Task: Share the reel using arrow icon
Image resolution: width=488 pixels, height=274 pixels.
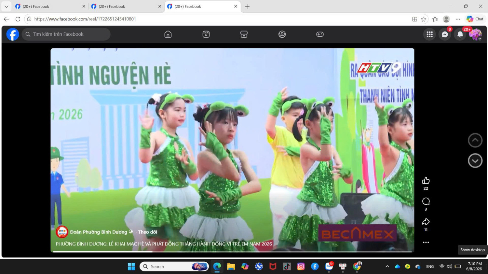Action: tap(426, 222)
